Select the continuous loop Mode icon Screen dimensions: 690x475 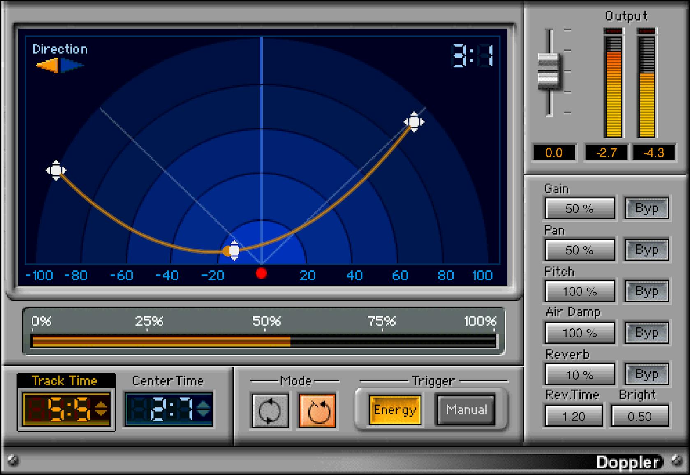270,410
